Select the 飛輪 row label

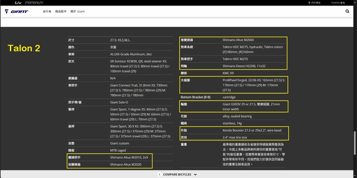click(x=184, y=66)
